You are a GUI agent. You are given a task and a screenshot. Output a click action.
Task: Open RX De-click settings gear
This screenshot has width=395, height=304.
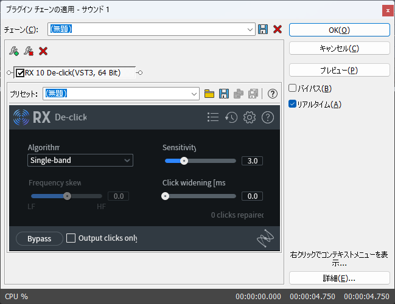[x=250, y=117]
